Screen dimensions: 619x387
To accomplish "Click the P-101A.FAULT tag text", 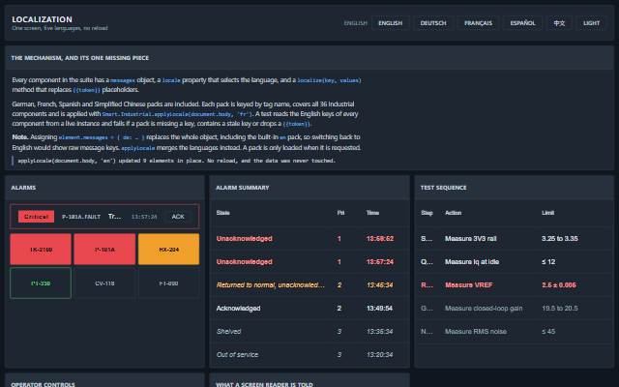I will tap(81, 217).
